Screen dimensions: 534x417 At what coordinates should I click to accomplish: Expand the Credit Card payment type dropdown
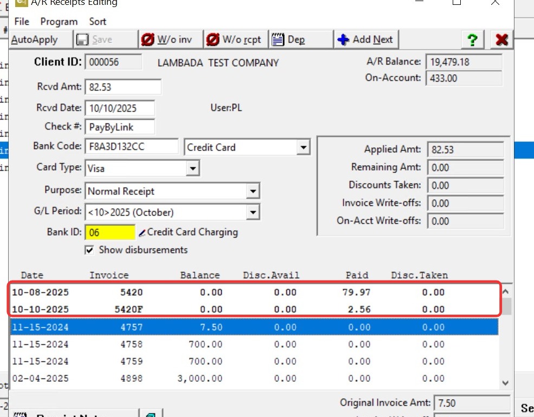click(303, 148)
